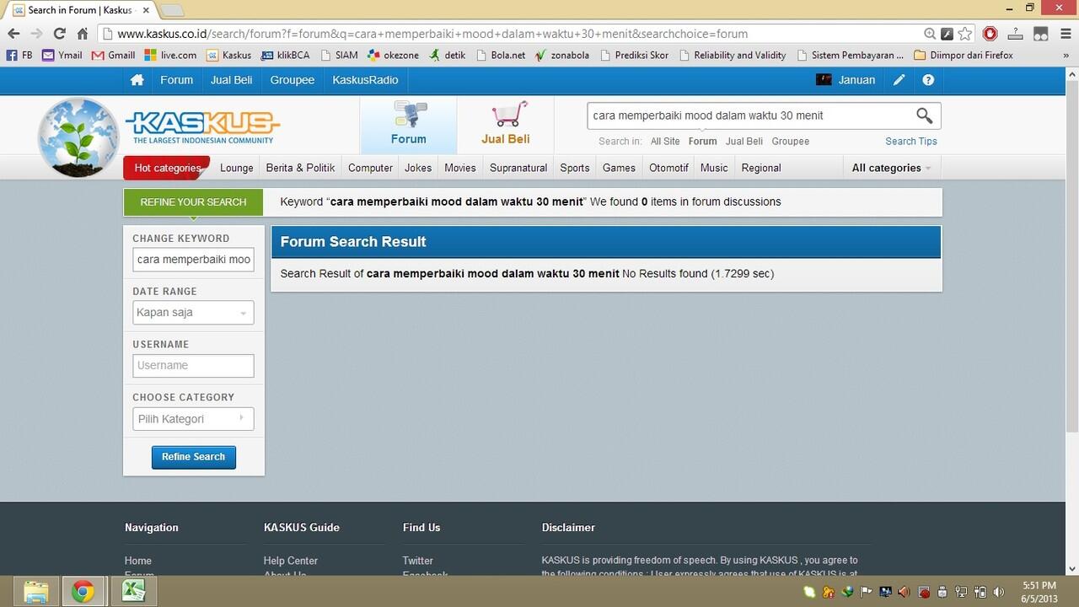Open the Home footer navigation link
Screen dimensions: 1079x607
(x=138, y=561)
